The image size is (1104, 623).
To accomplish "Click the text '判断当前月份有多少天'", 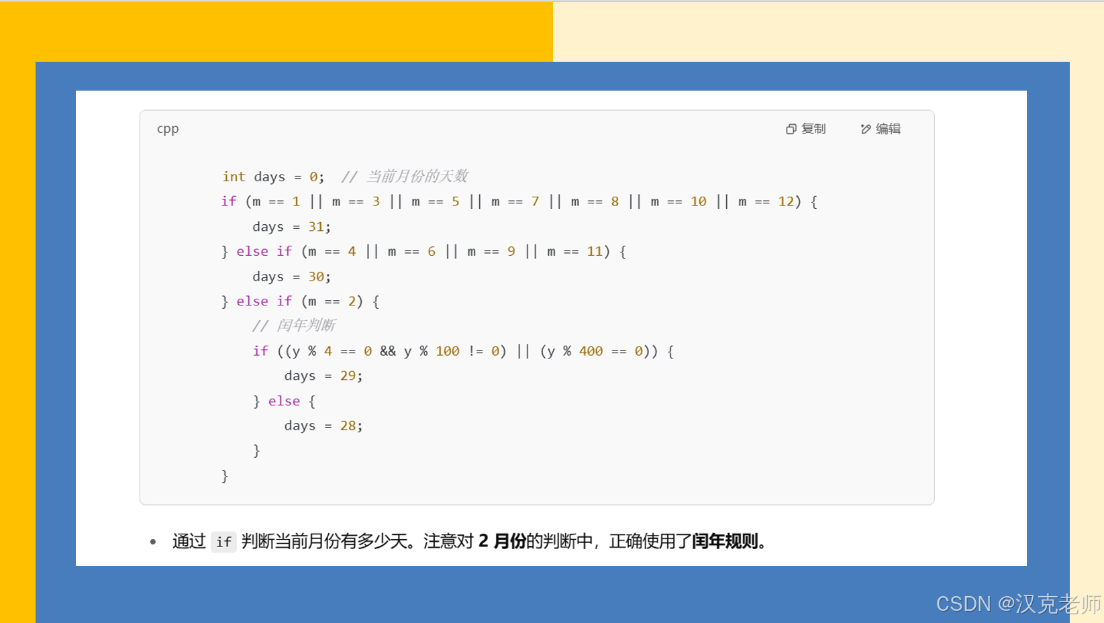I will pos(324,541).
